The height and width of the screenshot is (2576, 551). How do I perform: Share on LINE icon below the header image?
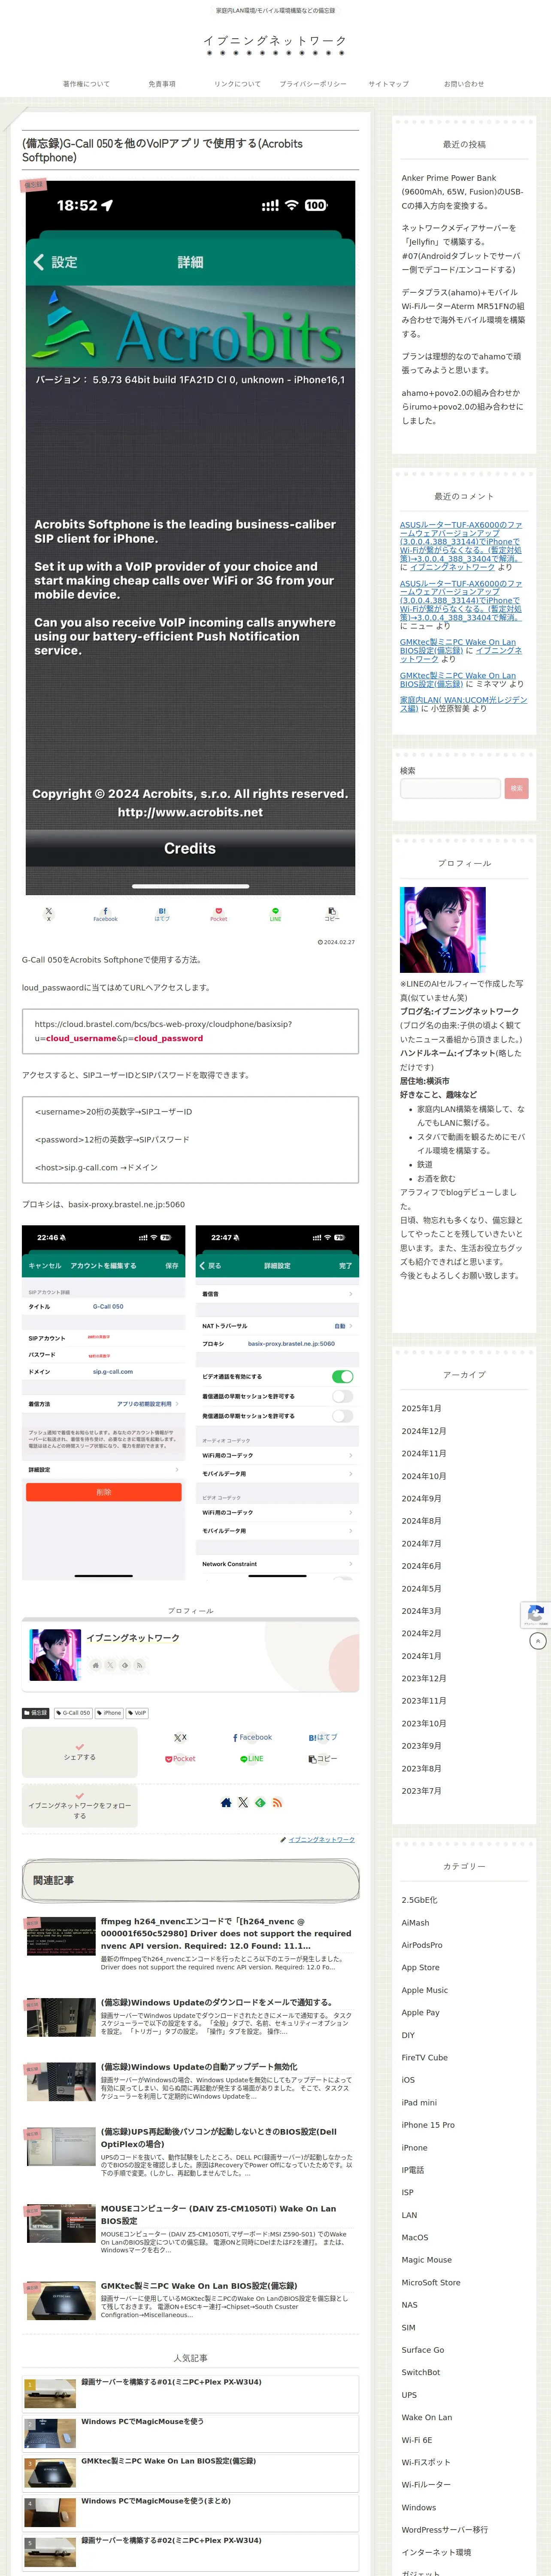[275, 914]
